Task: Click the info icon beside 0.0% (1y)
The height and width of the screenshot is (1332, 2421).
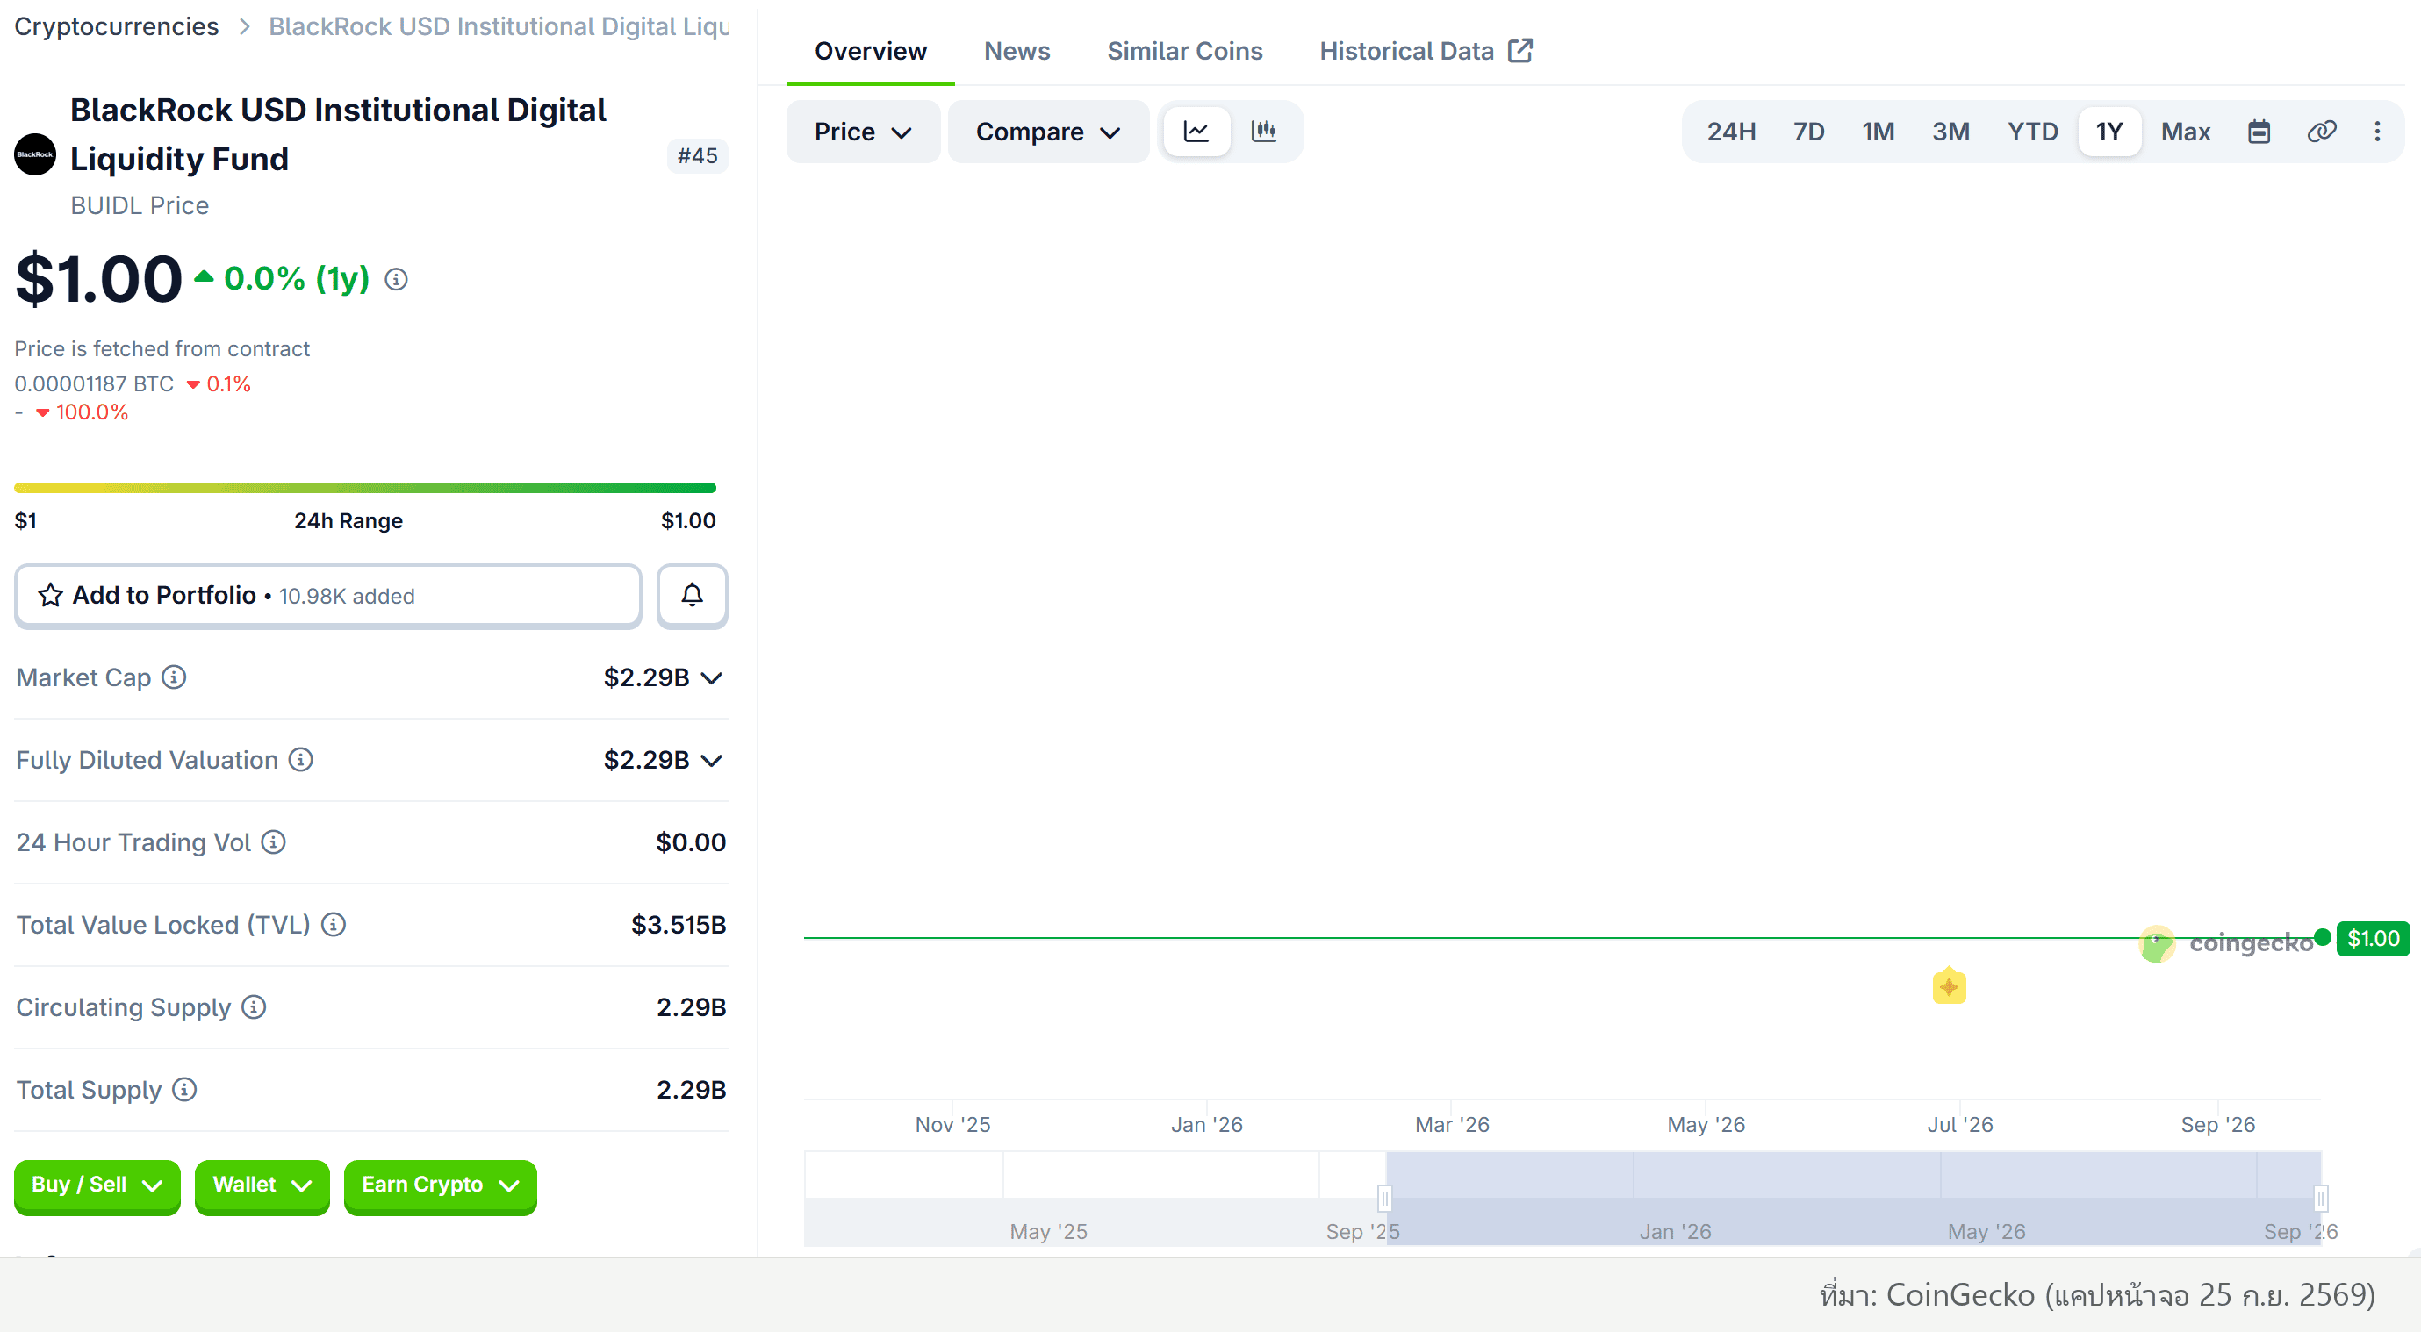Action: tap(397, 280)
